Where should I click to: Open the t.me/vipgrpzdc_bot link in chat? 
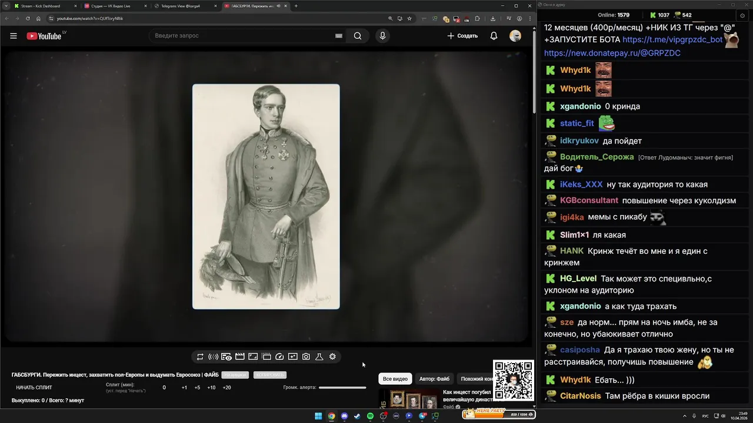pos(672,40)
